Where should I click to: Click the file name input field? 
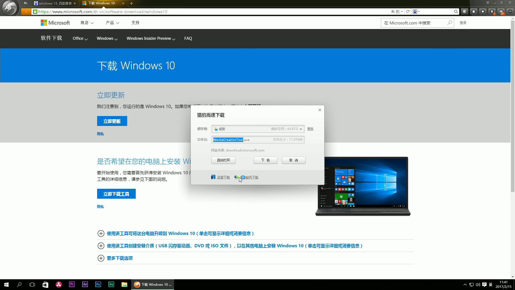pos(257,140)
